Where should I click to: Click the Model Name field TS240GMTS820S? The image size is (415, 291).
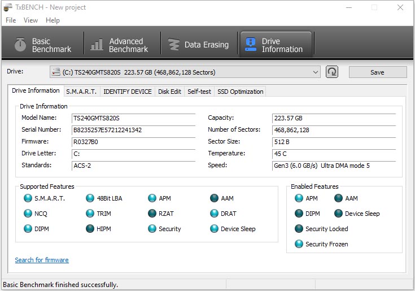[134, 118]
